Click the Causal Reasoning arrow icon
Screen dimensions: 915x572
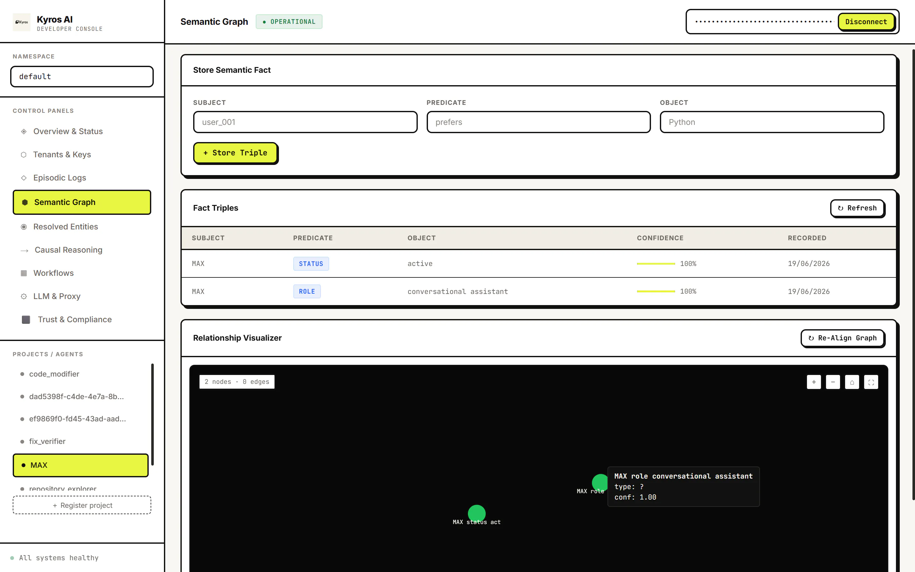pyautogui.click(x=24, y=250)
